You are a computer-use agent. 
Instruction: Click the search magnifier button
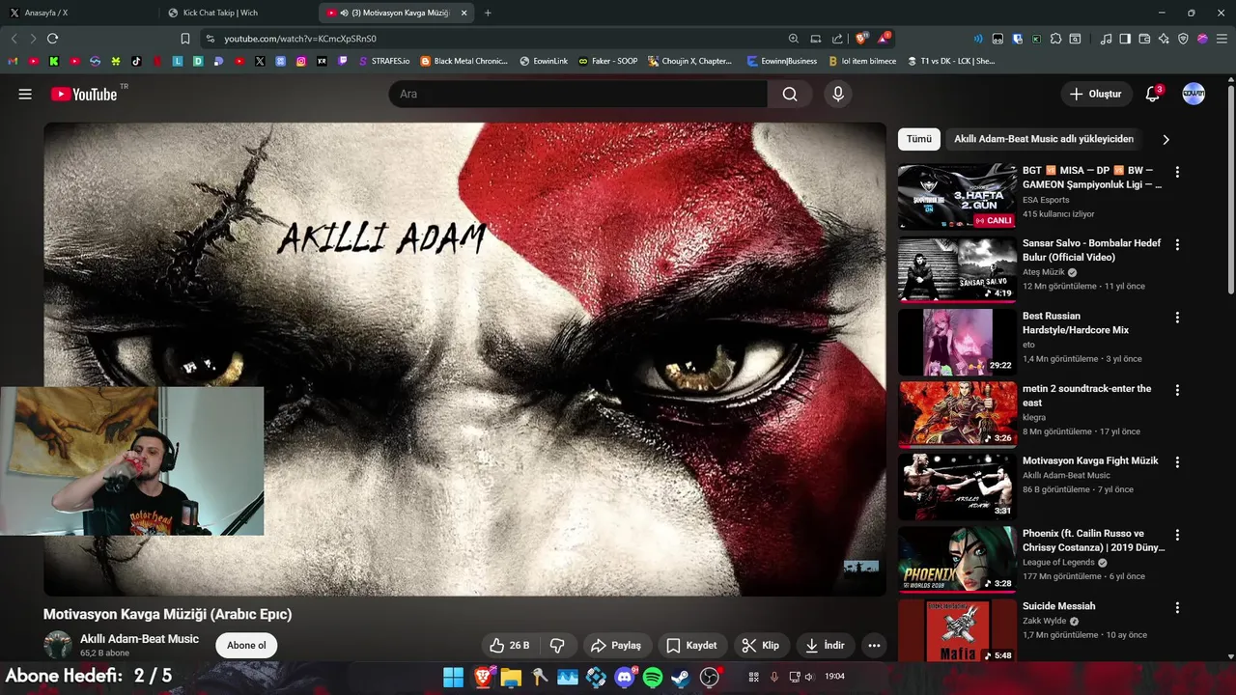(x=790, y=94)
